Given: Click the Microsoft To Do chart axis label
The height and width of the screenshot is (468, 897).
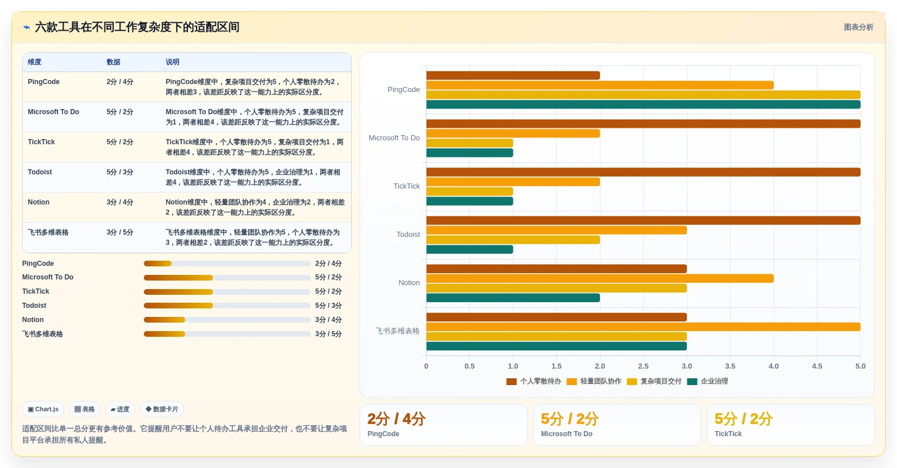Looking at the screenshot, I should tap(394, 138).
